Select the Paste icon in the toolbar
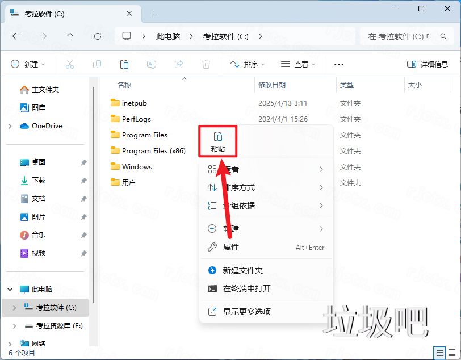461x360 pixels. (124, 64)
